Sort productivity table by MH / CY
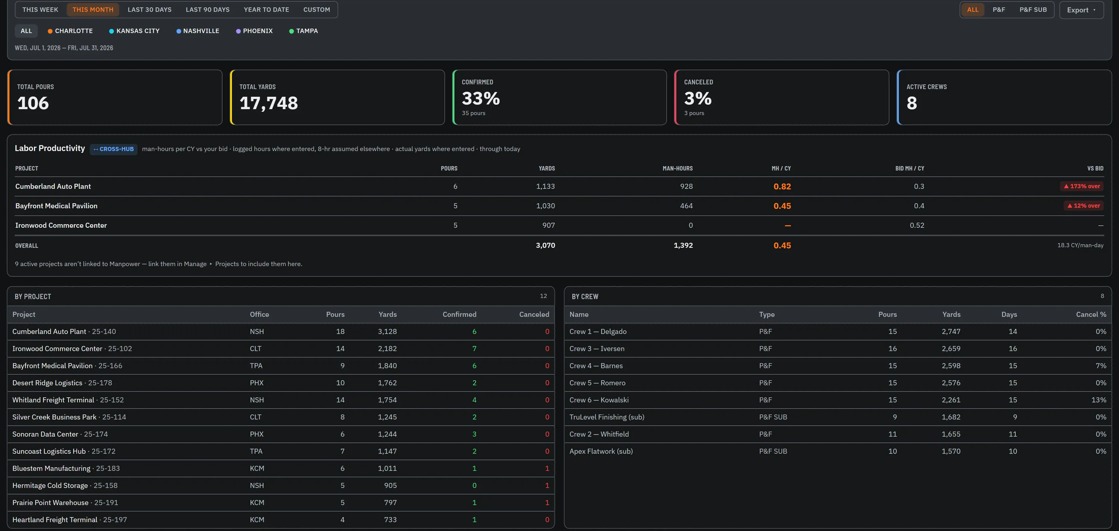The image size is (1119, 531). (x=781, y=168)
